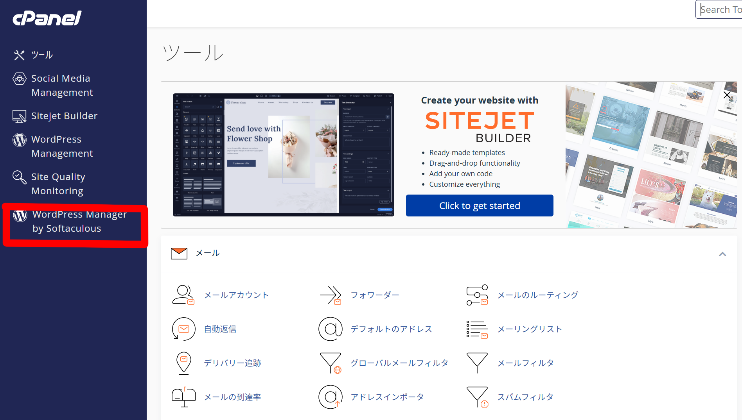The image size is (742, 420).
Task: Open the フォワーダー link
Action: tap(375, 295)
